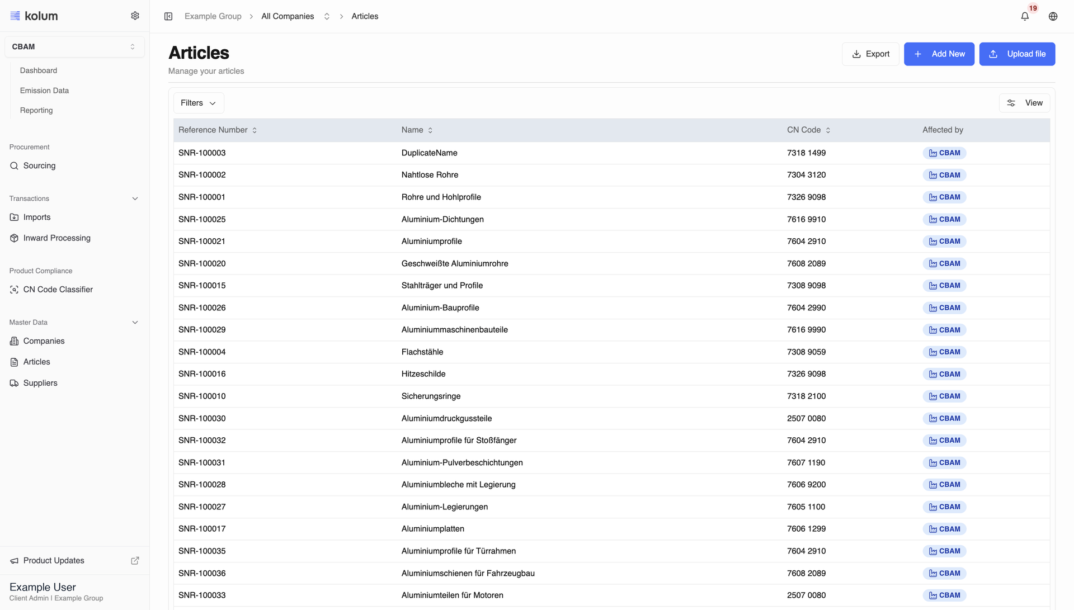Click CBAM badge for Stahlträger und Profile

[944, 285]
